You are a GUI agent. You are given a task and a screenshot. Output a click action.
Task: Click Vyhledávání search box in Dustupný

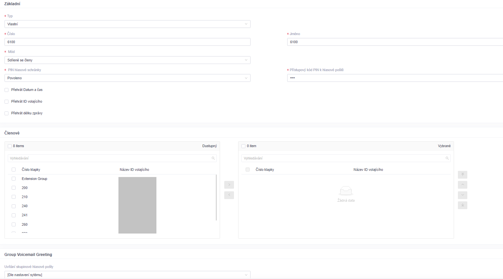click(112, 158)
